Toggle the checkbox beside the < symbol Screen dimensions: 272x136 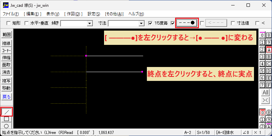click(x=257, y=23)
